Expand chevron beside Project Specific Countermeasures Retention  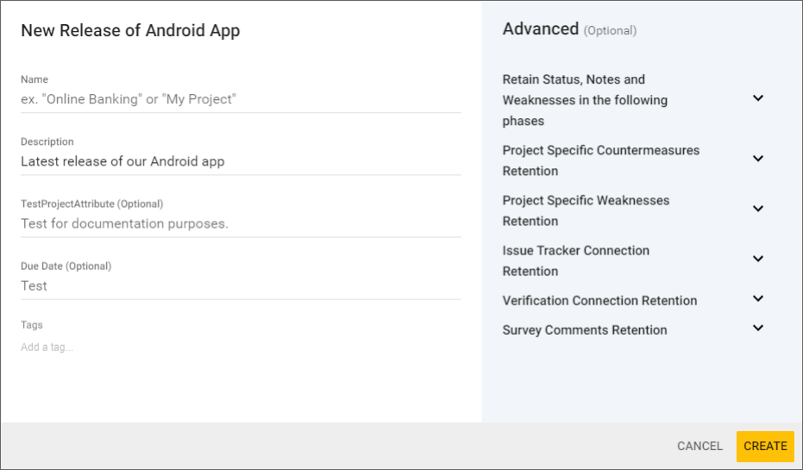[758, 159]
